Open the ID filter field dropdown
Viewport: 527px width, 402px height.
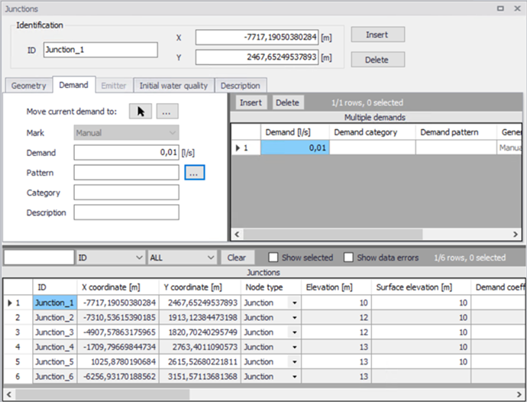click(x=111, y=258)
